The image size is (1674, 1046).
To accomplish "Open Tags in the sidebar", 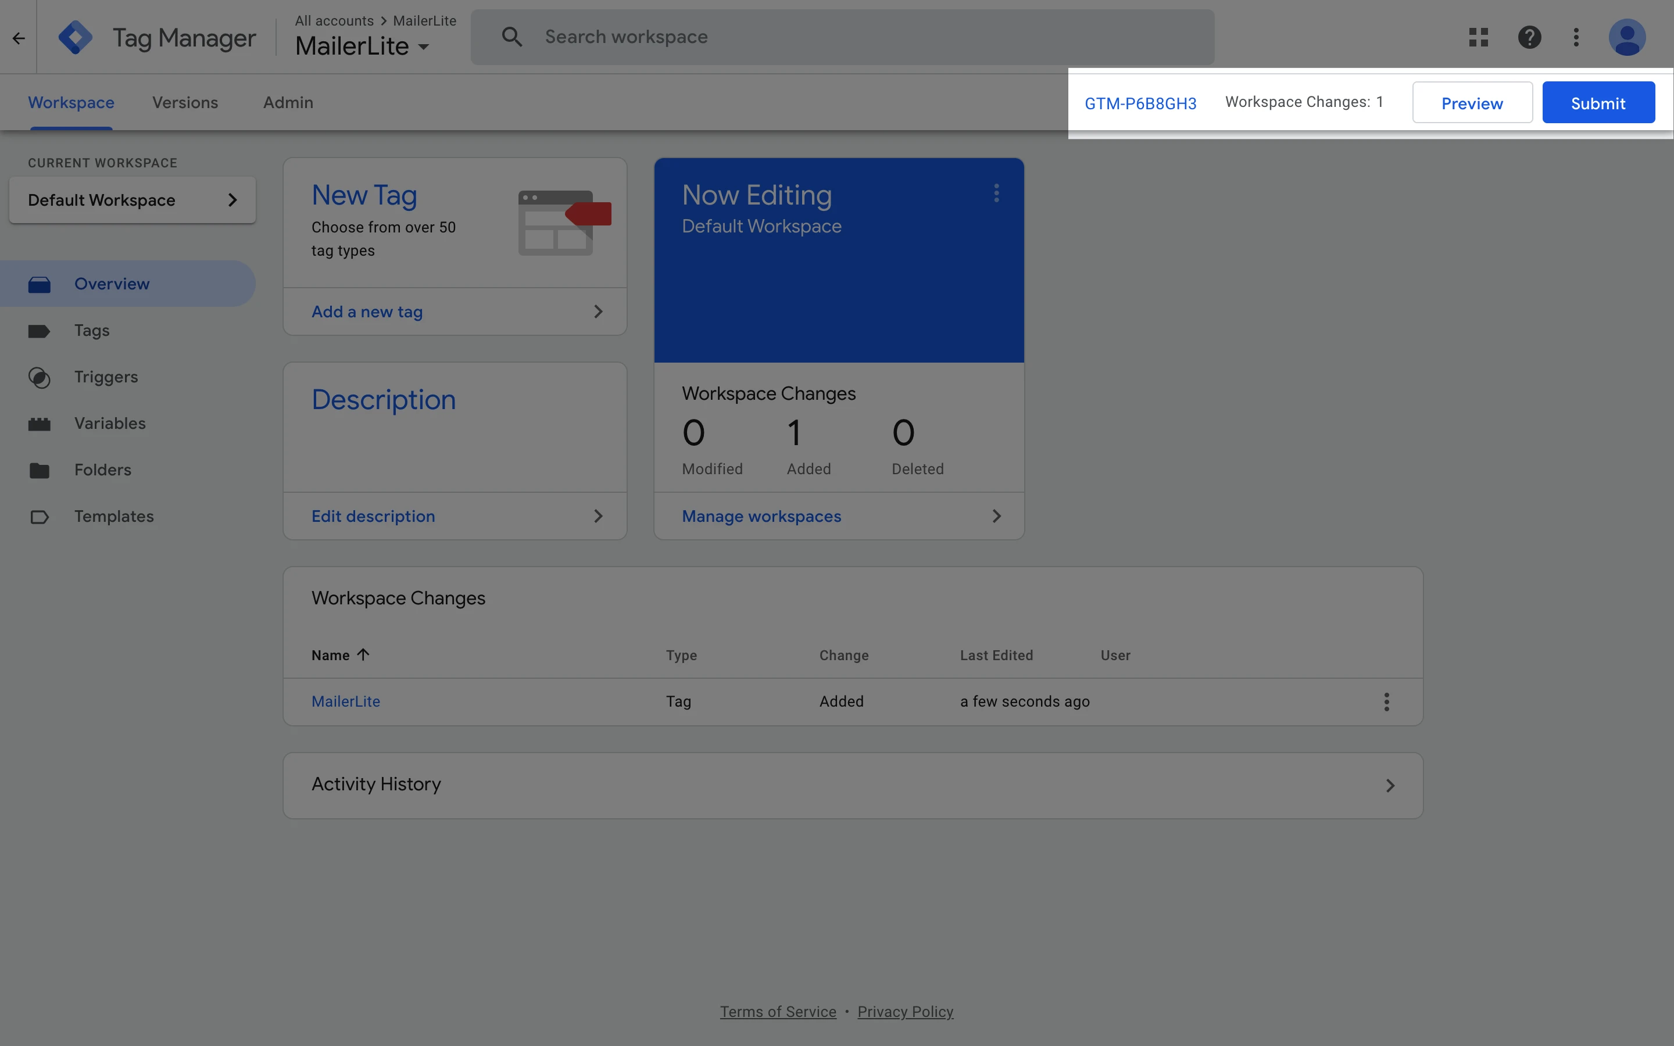I will [92, 331].
